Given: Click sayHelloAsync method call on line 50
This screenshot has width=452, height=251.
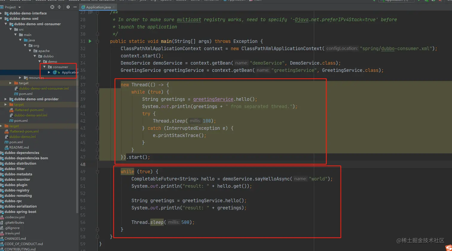Looking at the screenshot, I should click(272, 179).
